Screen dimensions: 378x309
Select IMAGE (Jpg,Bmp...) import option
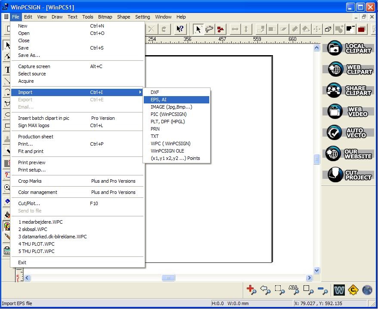pyautogui.click(x=177, y=107)
